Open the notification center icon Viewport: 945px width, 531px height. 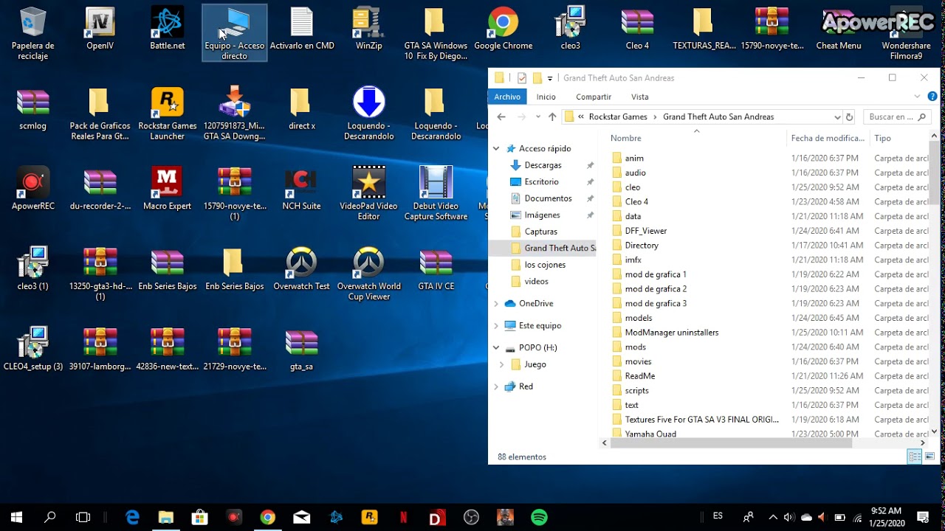click(x=922, y=518)
